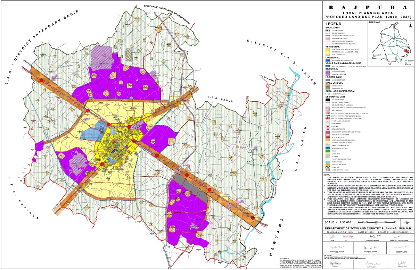
Task: Click the Main Pumping Station legend symbol
Action: pos(327,148)
